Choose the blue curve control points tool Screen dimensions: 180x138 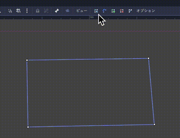(x=105, y=11)
